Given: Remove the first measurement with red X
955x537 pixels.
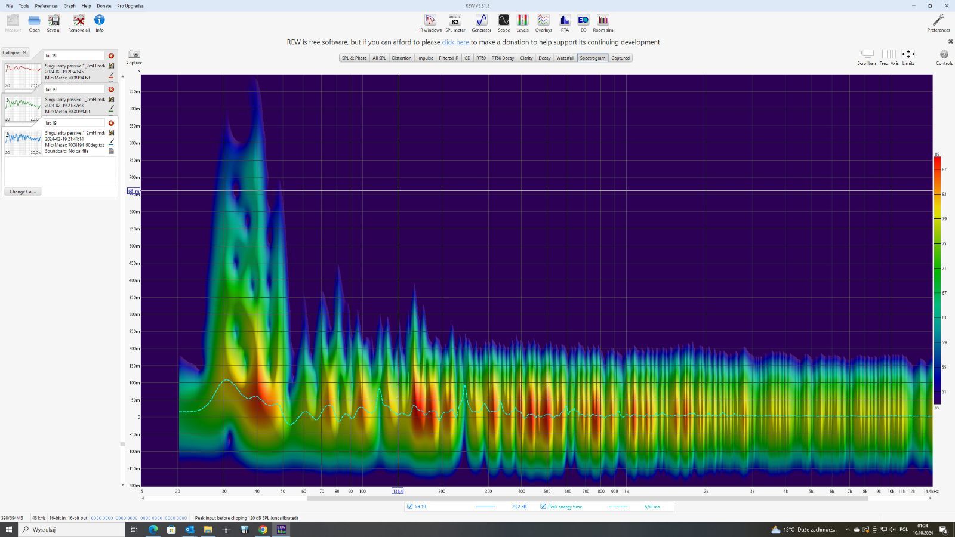Looking at the screenshot, I should coord(111,55).
